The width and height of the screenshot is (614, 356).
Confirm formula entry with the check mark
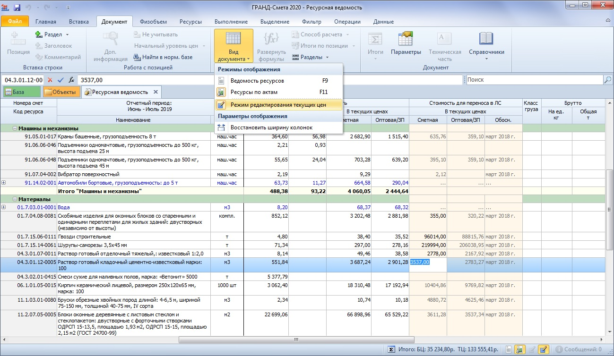coord(61,80)
